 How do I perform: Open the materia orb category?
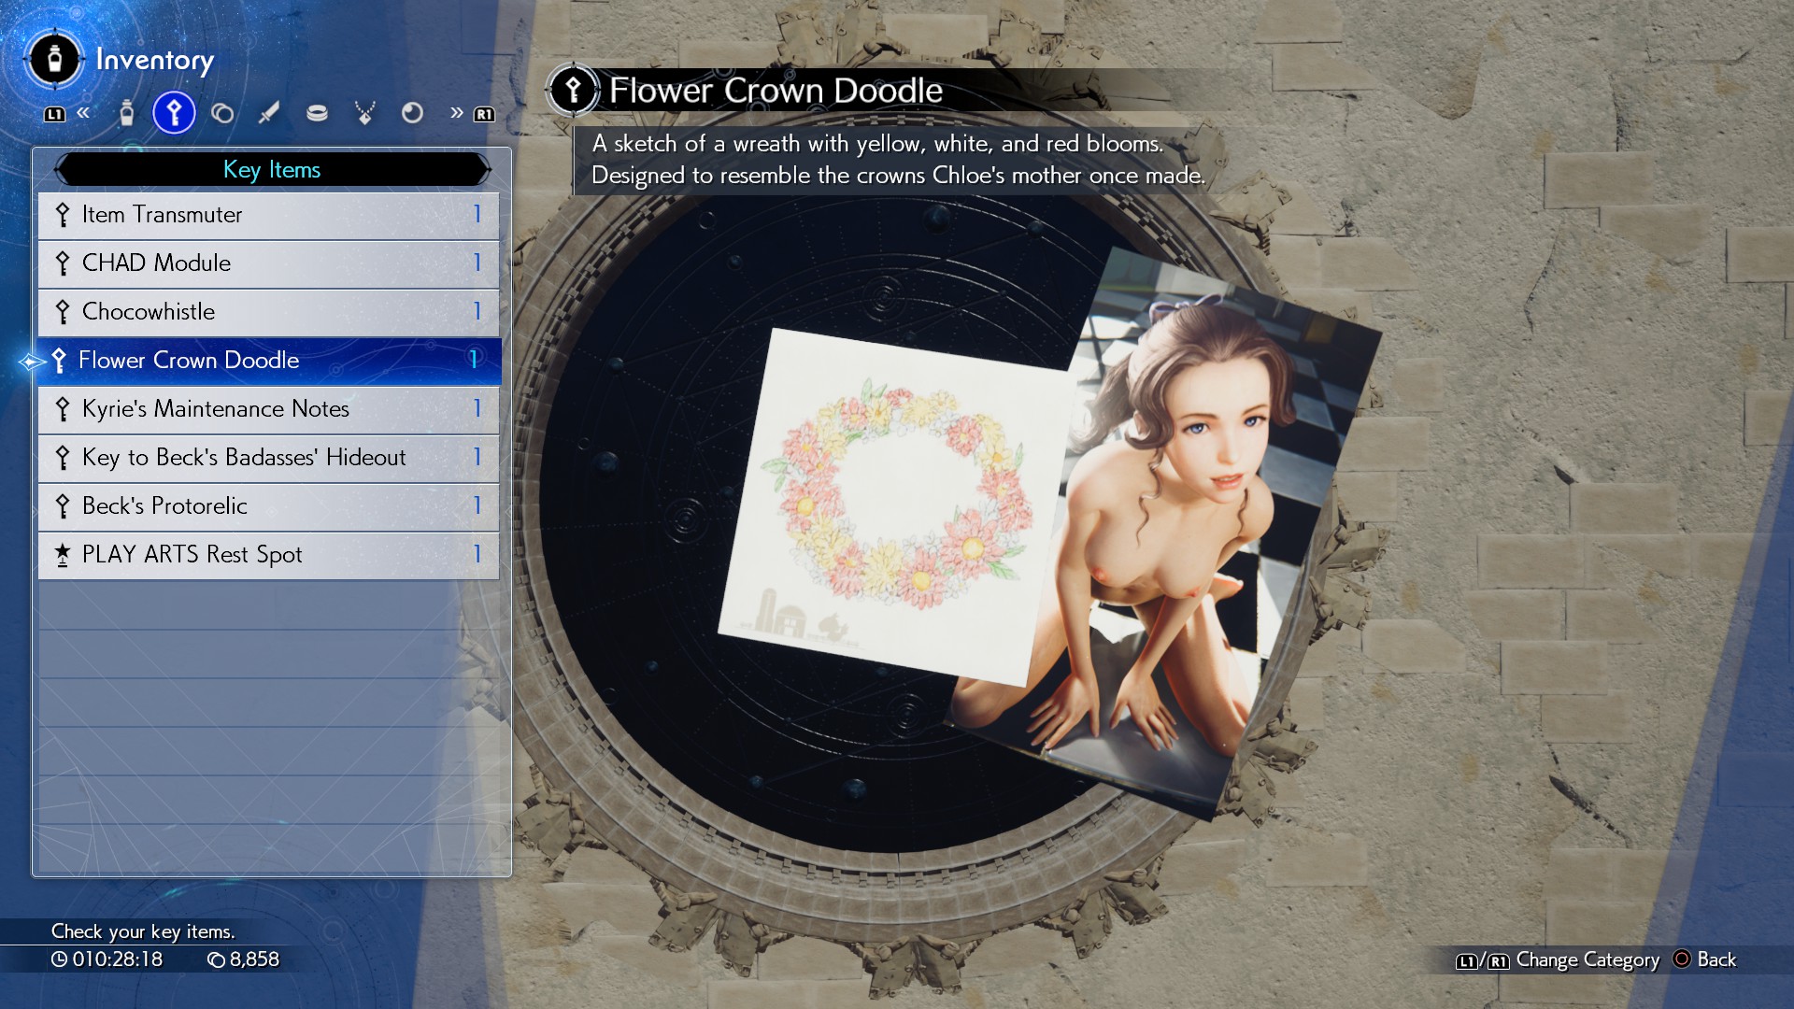coord(412,114)
